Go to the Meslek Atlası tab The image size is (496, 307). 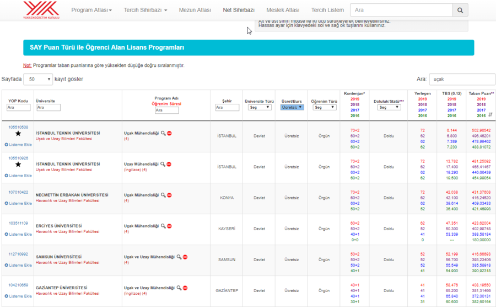283,10
